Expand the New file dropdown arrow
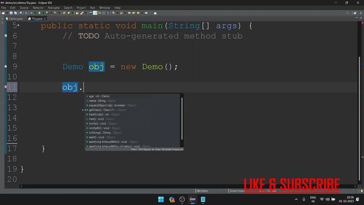The image size is (364, 205). 7,13
